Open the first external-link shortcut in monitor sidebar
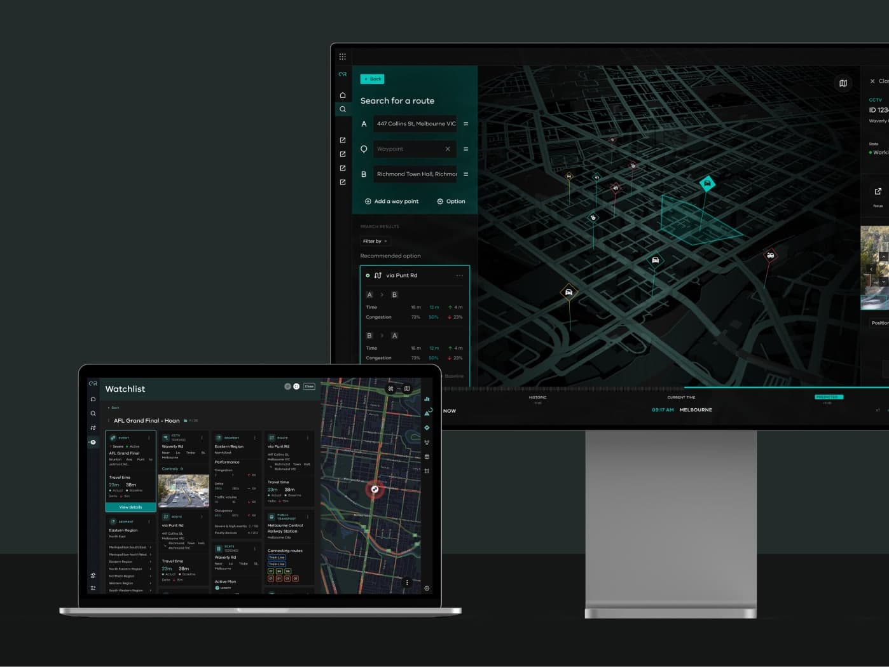Screen dimensions: 889x667 tap(343, 141)
